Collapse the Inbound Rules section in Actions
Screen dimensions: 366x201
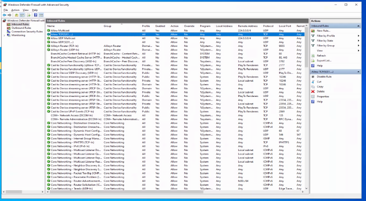click(358, 26)
